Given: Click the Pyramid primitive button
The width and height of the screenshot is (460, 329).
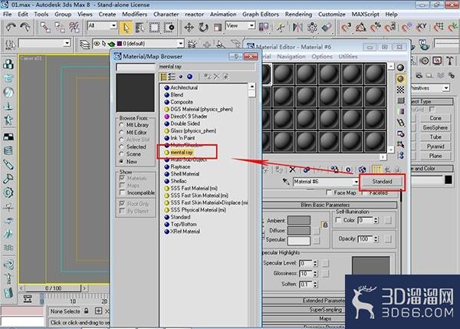Looking at the screenshot, I should point(435,146).
